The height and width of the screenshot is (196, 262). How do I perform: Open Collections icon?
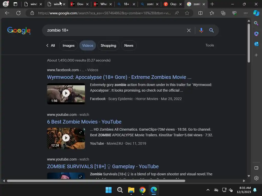click(x=223, y=13)
